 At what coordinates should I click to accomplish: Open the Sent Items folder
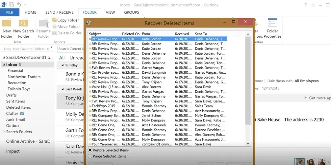click(15, 101)
